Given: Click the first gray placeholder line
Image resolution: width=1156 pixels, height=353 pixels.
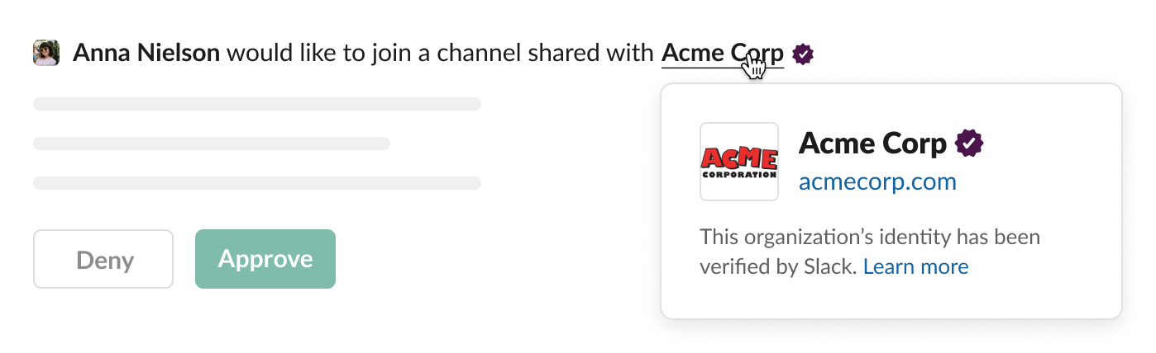Looking at the screenshot, I should click(x=256, y=104).
